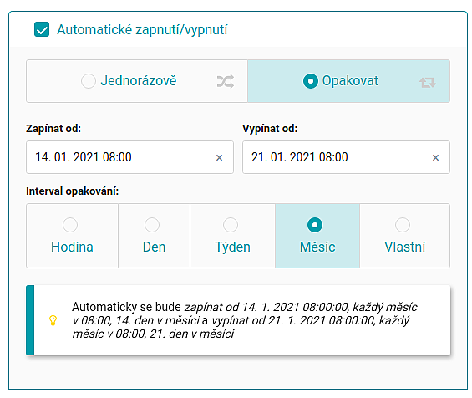Click the lightbulb hint icon
The width and height of the screenshot is (472, 398).
53,320
